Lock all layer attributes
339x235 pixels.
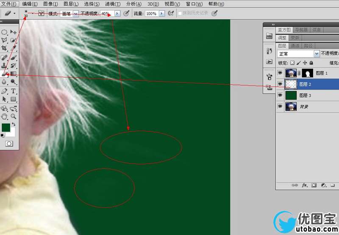click(311, 63)
